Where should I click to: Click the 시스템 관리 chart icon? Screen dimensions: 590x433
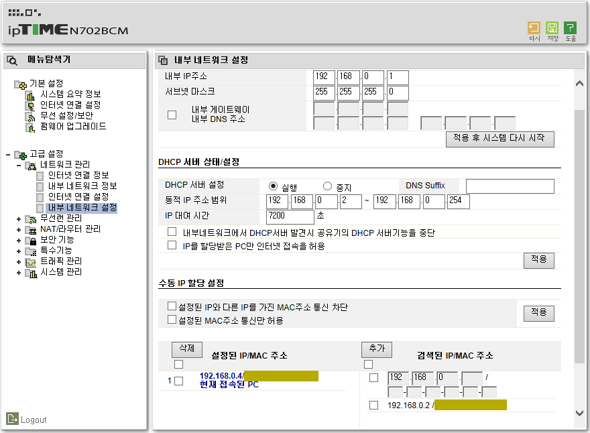(31, 273)
